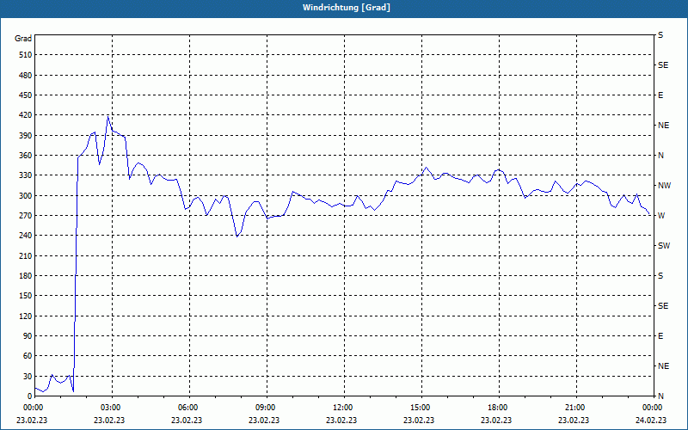Click the 23.02.23 date under 12:00
The width and height of the screenshot is (688, 430).
(341, 421)
